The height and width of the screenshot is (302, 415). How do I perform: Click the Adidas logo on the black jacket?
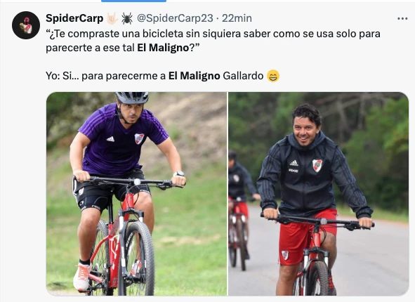coord(294,163)
